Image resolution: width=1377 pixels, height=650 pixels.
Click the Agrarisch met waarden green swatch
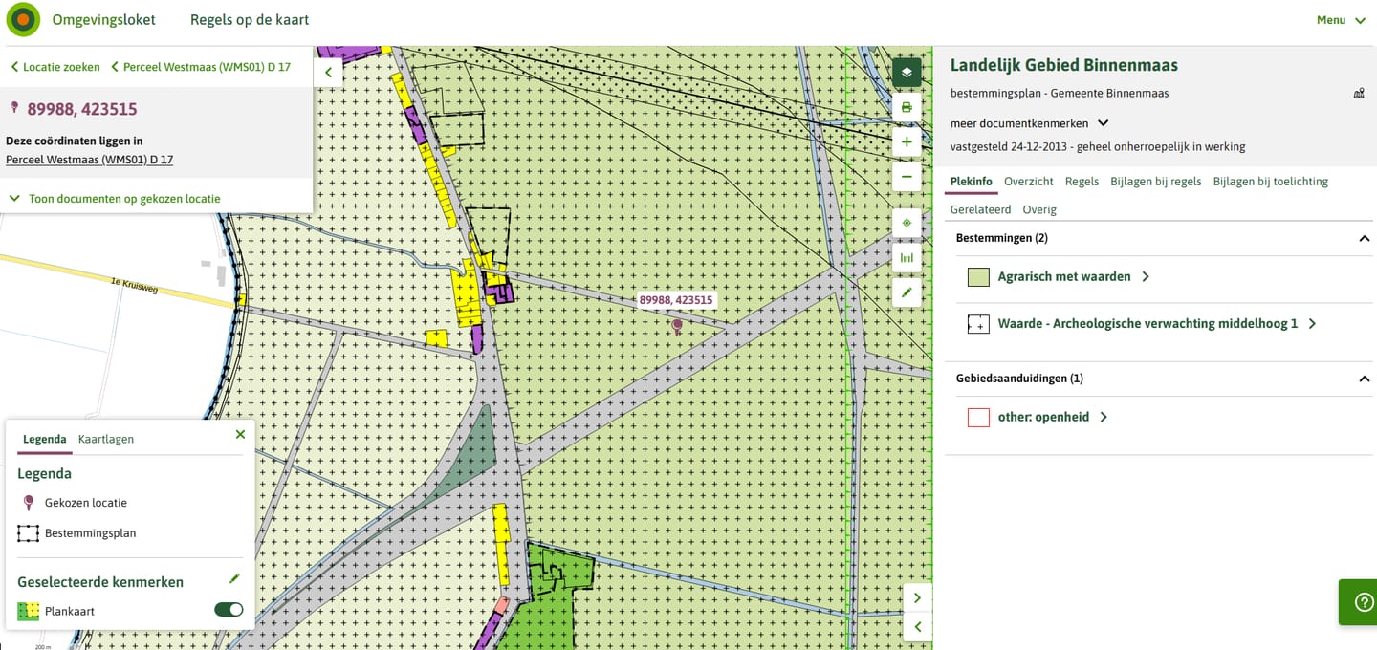[978, 277]
